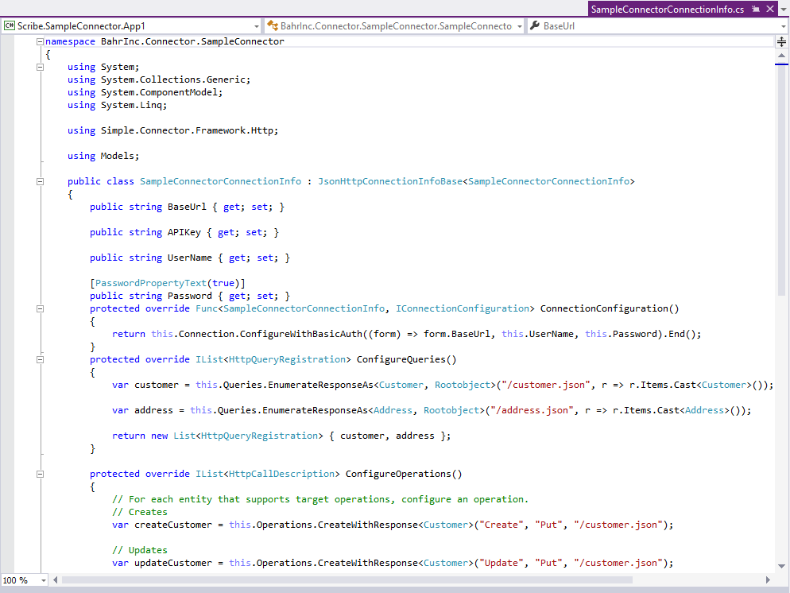Click the 'PasswordPropertyText' attribute
Screen dimensions: 790x593
[151, 283]
